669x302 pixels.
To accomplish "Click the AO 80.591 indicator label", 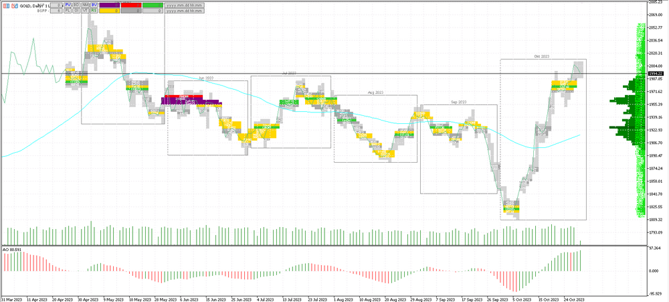I will tap(11, 249).
